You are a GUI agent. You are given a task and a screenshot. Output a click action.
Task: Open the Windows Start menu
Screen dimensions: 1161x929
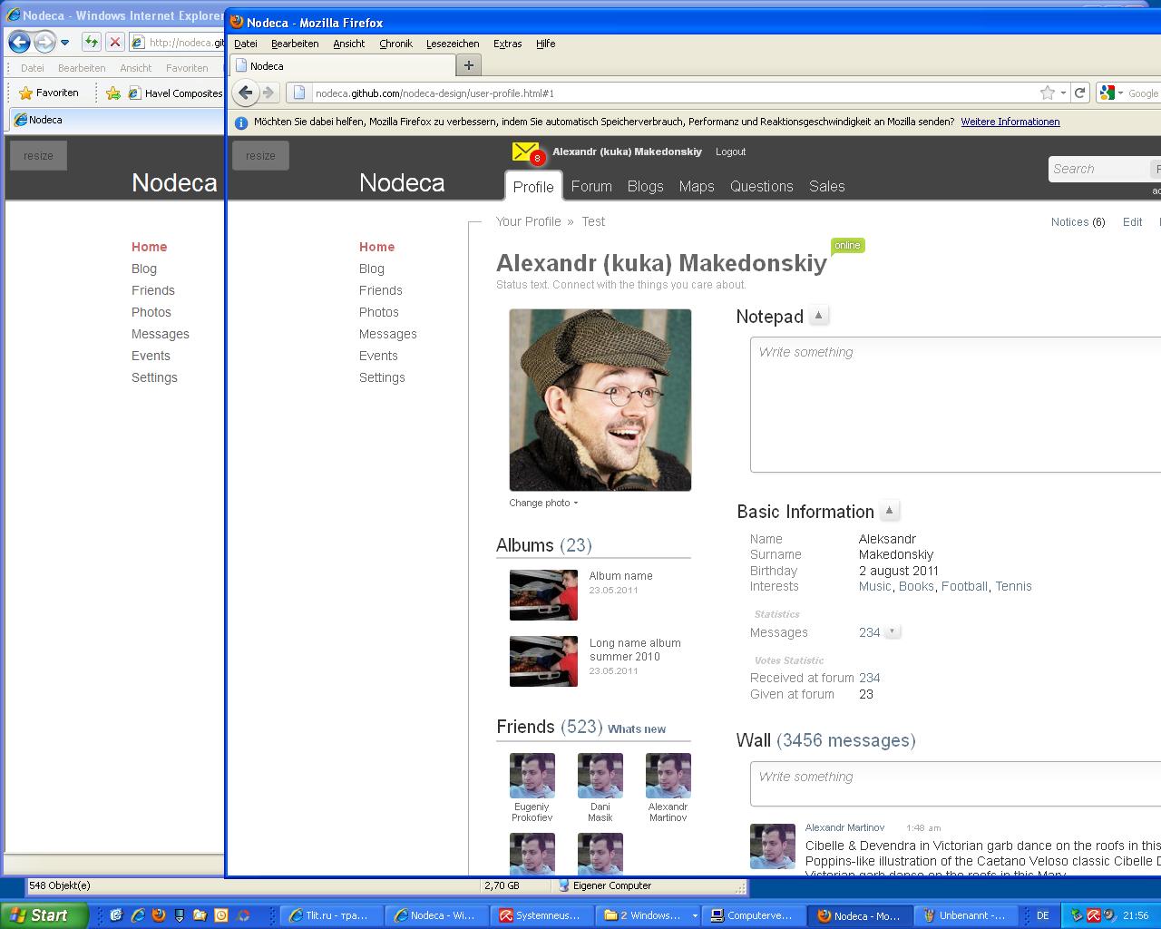44,915
